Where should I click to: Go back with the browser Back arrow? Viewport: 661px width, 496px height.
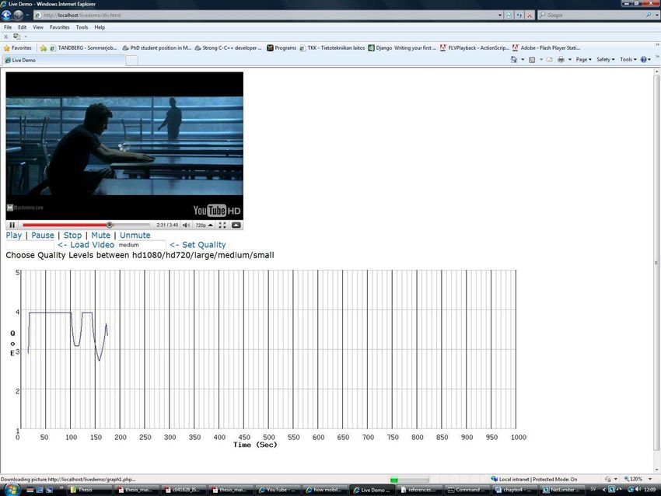pyautogui.click(x=6, y=16)
